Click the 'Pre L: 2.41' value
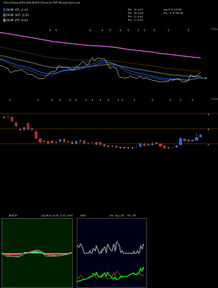218x288 pixels. click(x=136, y=17)
